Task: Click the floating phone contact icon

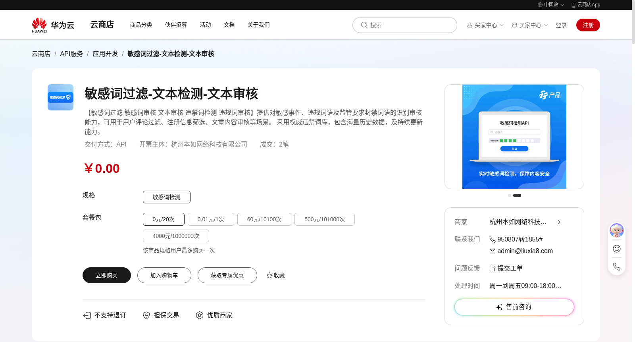Action: [x=617, y=267]
